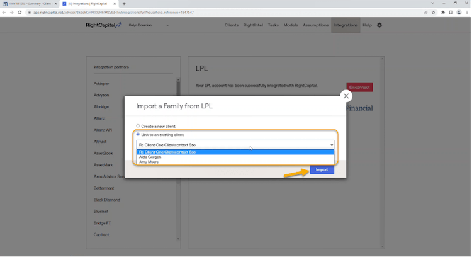Choose Amy Myers from the client list
This screenshot has width=472, height=257.
point(149,162)
